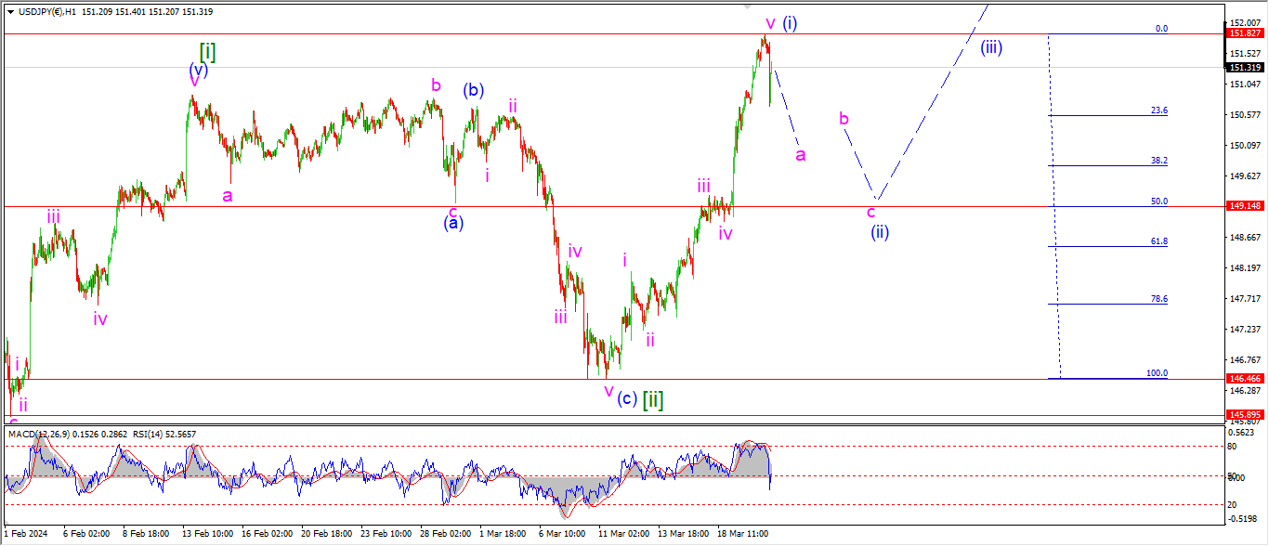Select the red 145.895 price tag
Image resolution: width=1269 pixels, height=546 pixels.
(x=1245, y=415)
